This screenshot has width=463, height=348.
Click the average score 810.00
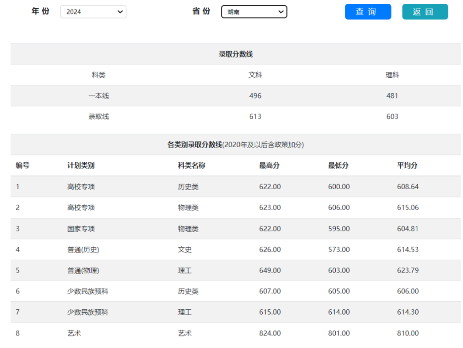[408, 333]
